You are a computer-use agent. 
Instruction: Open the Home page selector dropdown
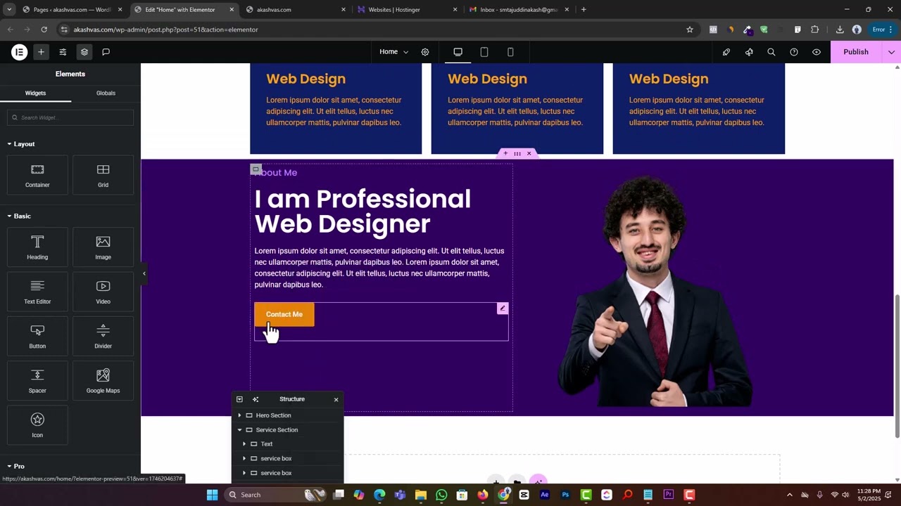[x=393, y=52]
